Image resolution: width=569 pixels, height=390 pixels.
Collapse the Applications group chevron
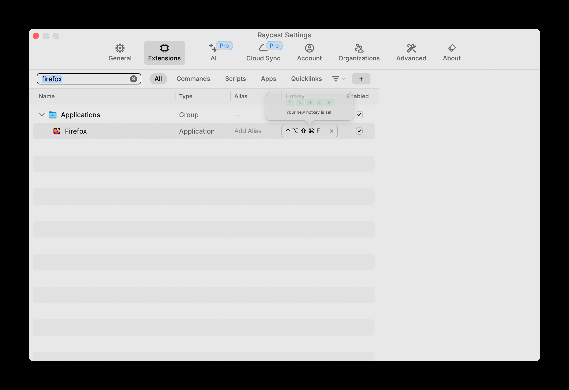pyautogui.click(x=42, y=115)
